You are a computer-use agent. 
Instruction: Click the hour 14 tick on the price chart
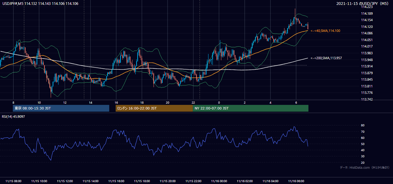(90, 102)
